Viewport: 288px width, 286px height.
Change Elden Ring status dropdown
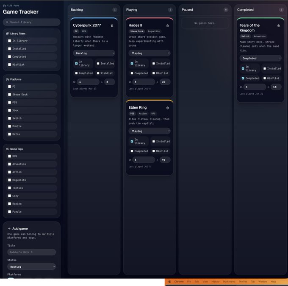click(150, 131)
